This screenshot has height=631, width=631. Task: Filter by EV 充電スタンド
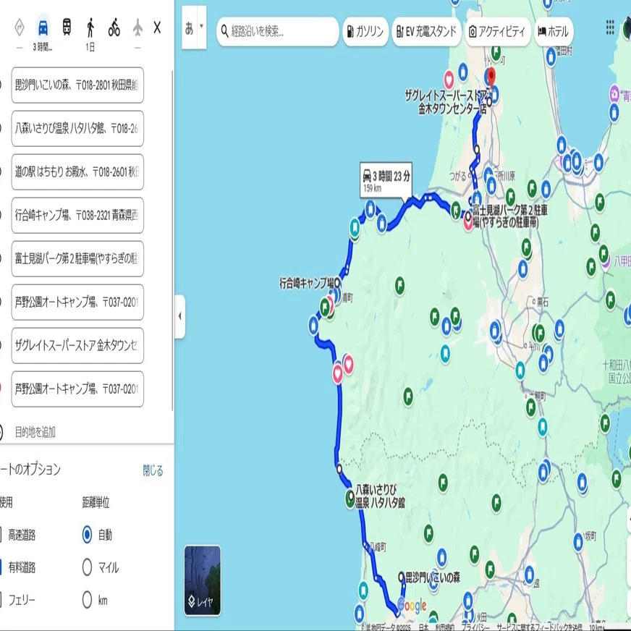click(426, 31)
